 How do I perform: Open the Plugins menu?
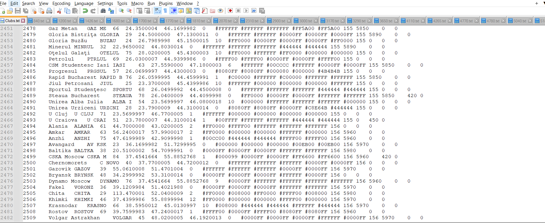click(x=166, y=3)
